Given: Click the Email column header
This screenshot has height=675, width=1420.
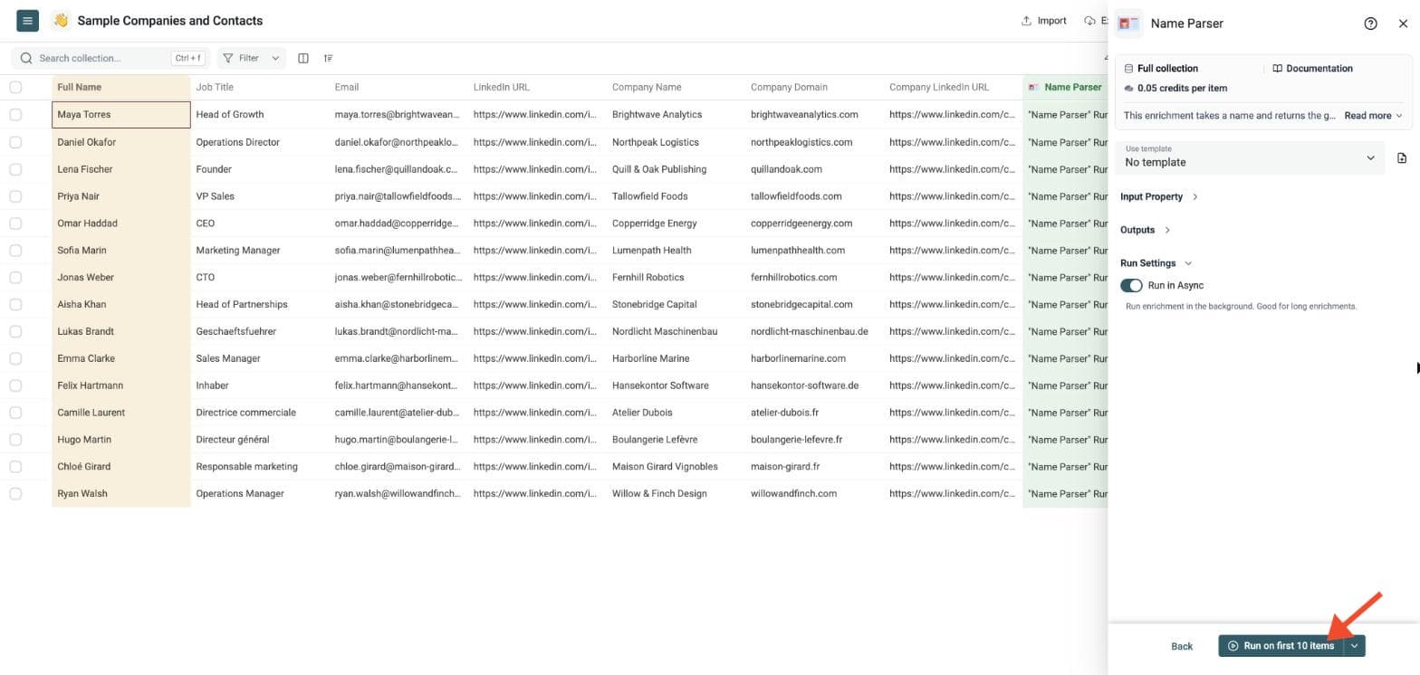Looking at the screenshot, I should click(398, 87).
